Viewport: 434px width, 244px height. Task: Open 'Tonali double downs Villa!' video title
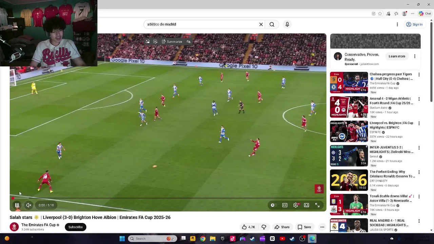392,199
